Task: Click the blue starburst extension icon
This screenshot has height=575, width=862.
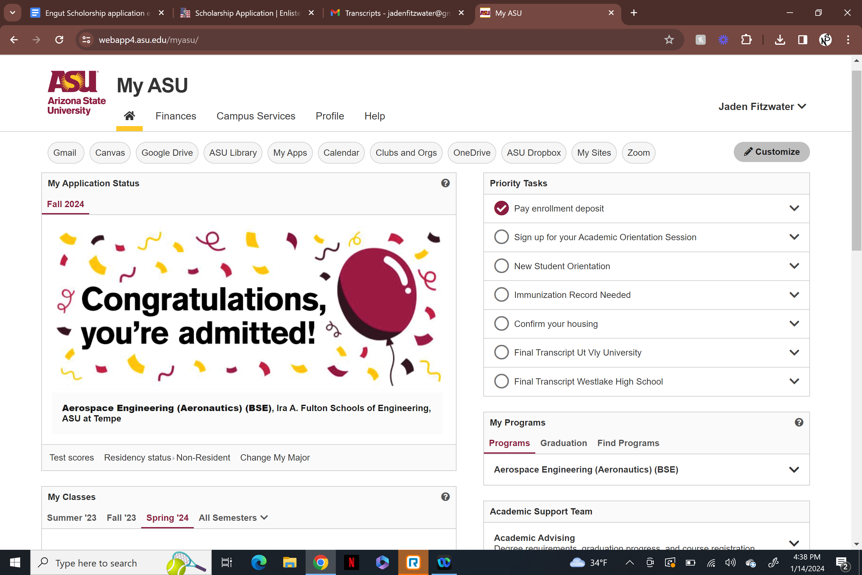Action: pyautogui.click(x=723, y=40)
